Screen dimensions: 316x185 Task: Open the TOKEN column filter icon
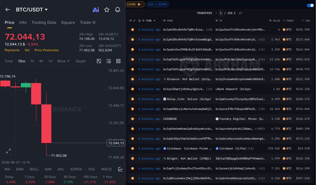click(x=284, y=21)
